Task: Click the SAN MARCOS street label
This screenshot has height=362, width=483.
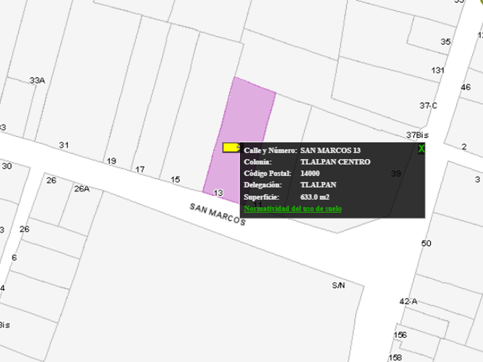Action: pos(217,214)
